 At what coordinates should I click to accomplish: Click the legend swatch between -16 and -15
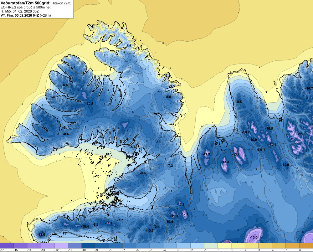(7, 246)
